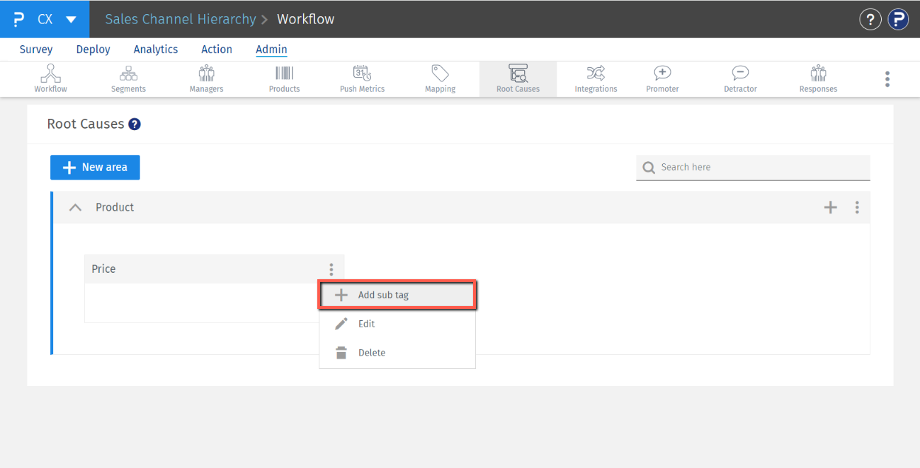The image size is (920, 468).
Task: Show more toolbar options
Action: 887,79
